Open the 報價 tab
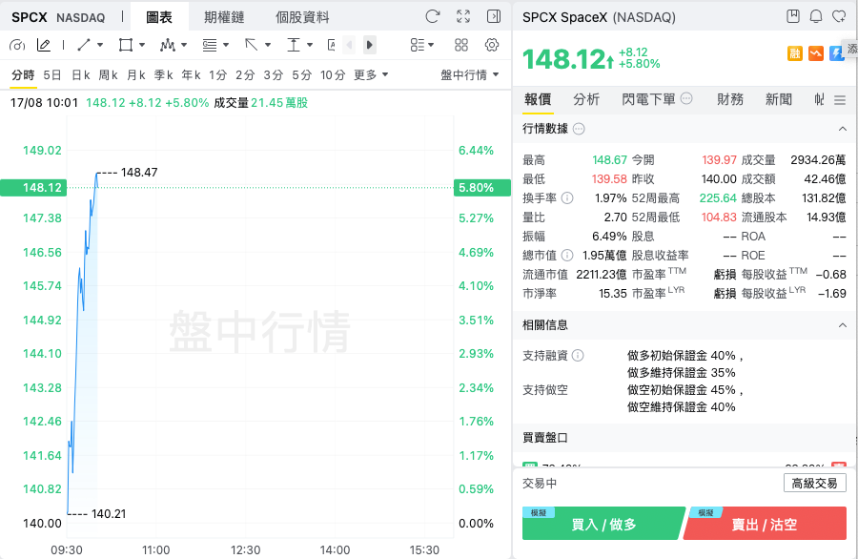Screen dimensions: 858x559 pos(538,99)
